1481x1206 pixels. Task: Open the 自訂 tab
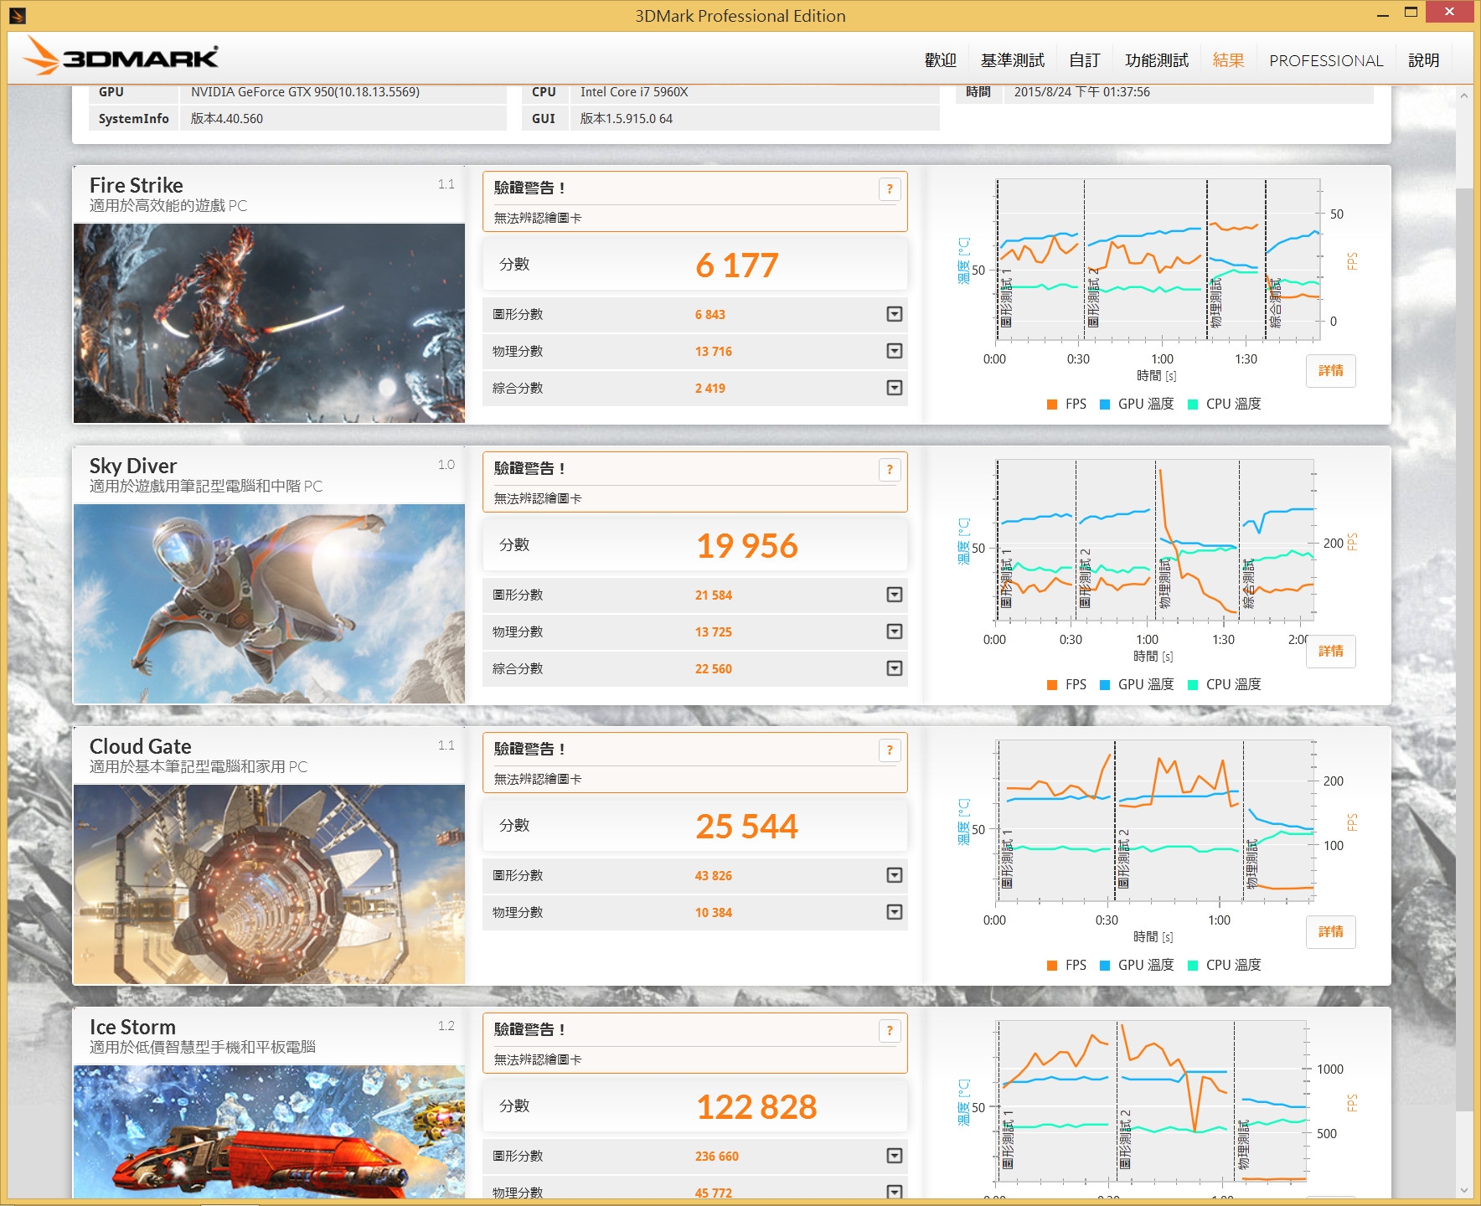(1084, 60)
